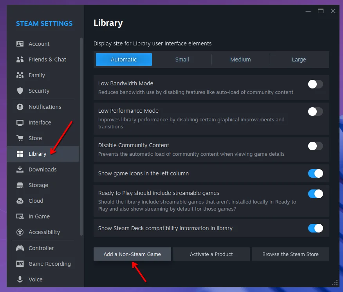The image size is (343, 292).
Task: Switch to Notifications settings
Action: pos(43,107)
